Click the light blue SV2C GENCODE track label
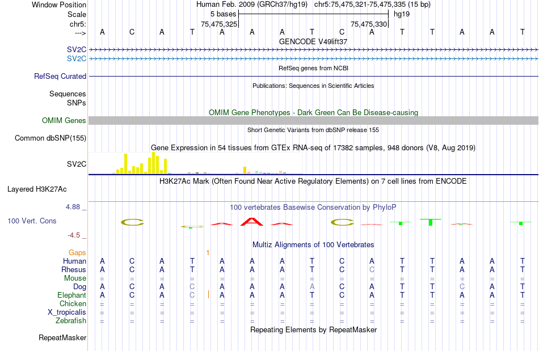The width and height of the screenshot is (539, 351). (77, 59)
